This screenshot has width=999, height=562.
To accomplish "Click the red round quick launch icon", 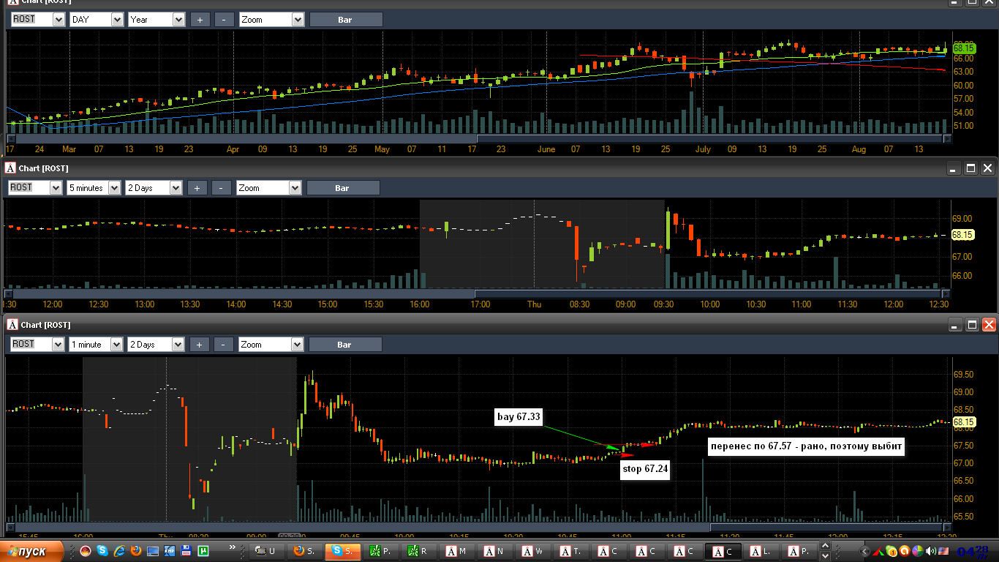I will pos(86,550).
